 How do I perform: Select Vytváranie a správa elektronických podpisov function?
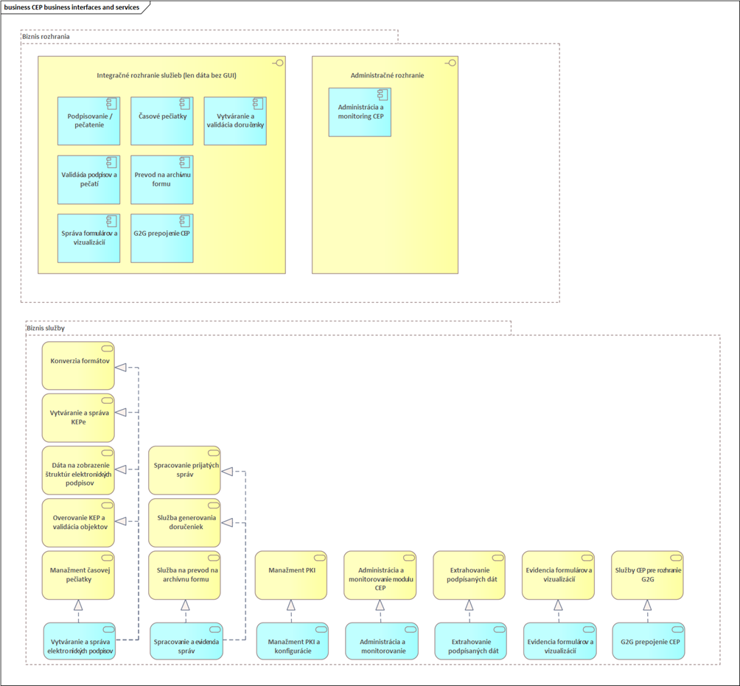pyautogui.click(x=80, y=641)
